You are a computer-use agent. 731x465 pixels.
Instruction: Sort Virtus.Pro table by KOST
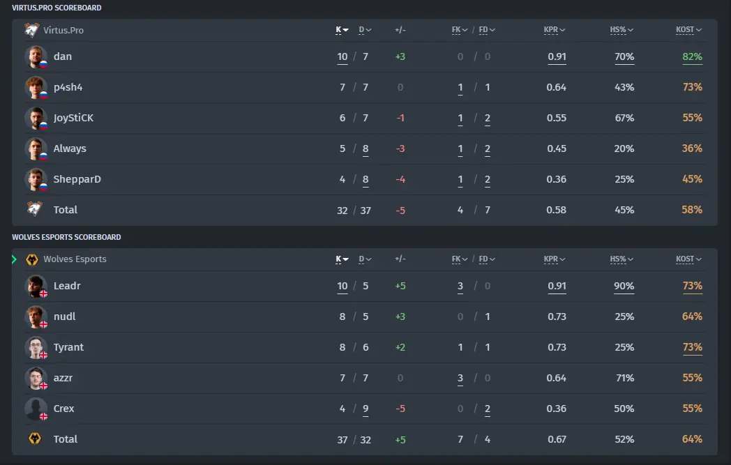tap(688, 30)
